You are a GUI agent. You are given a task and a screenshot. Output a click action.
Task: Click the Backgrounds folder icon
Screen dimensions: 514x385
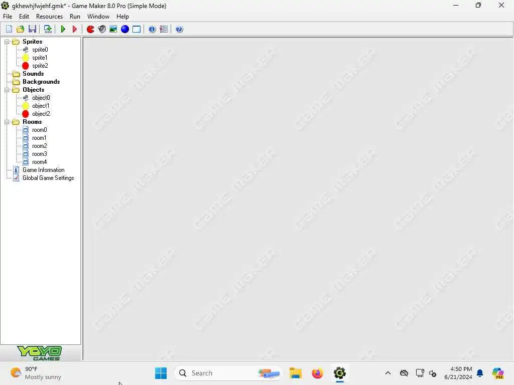[x=16, y=82]
